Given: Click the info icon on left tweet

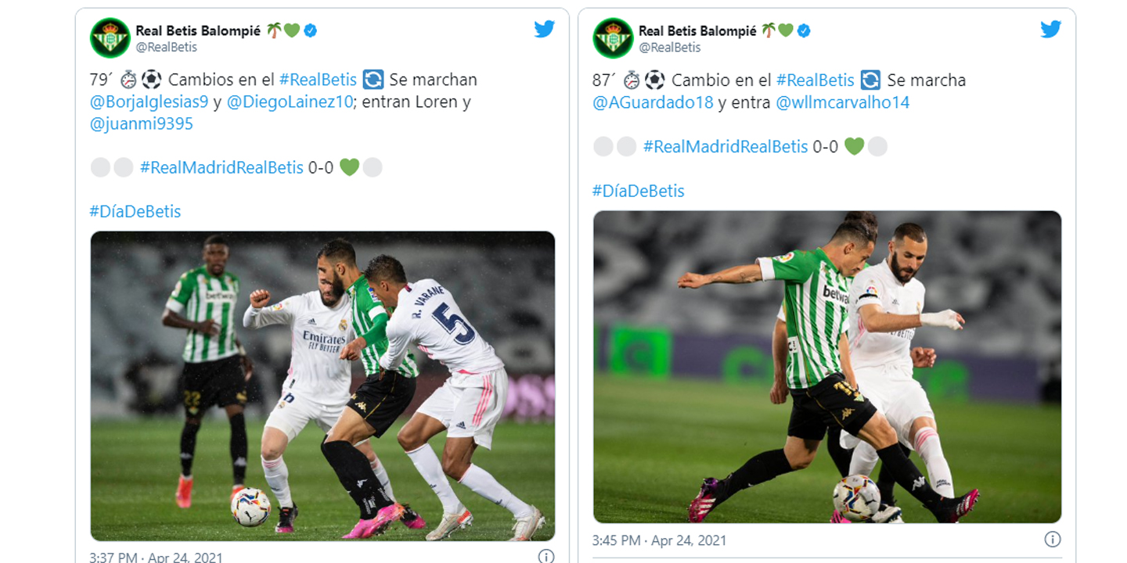Looking at the screenshot, I should tap(545, 556).
